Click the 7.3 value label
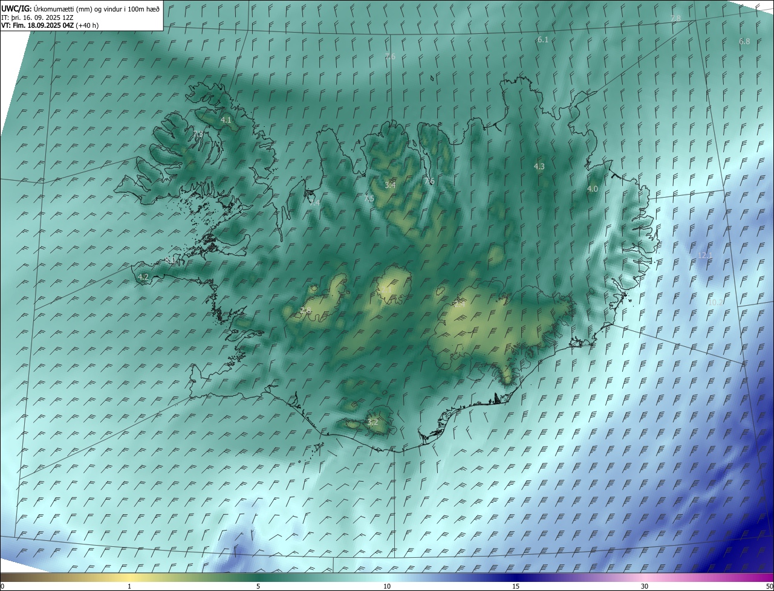The width and height of the screenshot is (774, 591). [198, 134]
